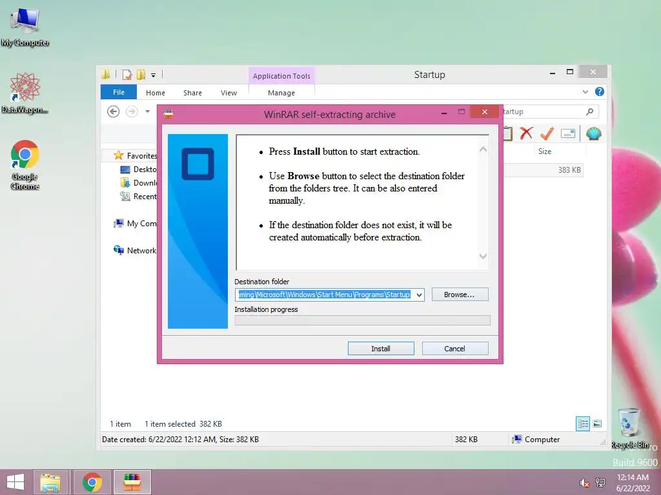The image size is (661, 495).
Task: Click the rename toolbar icon
Action: click(x=568, y=133)
